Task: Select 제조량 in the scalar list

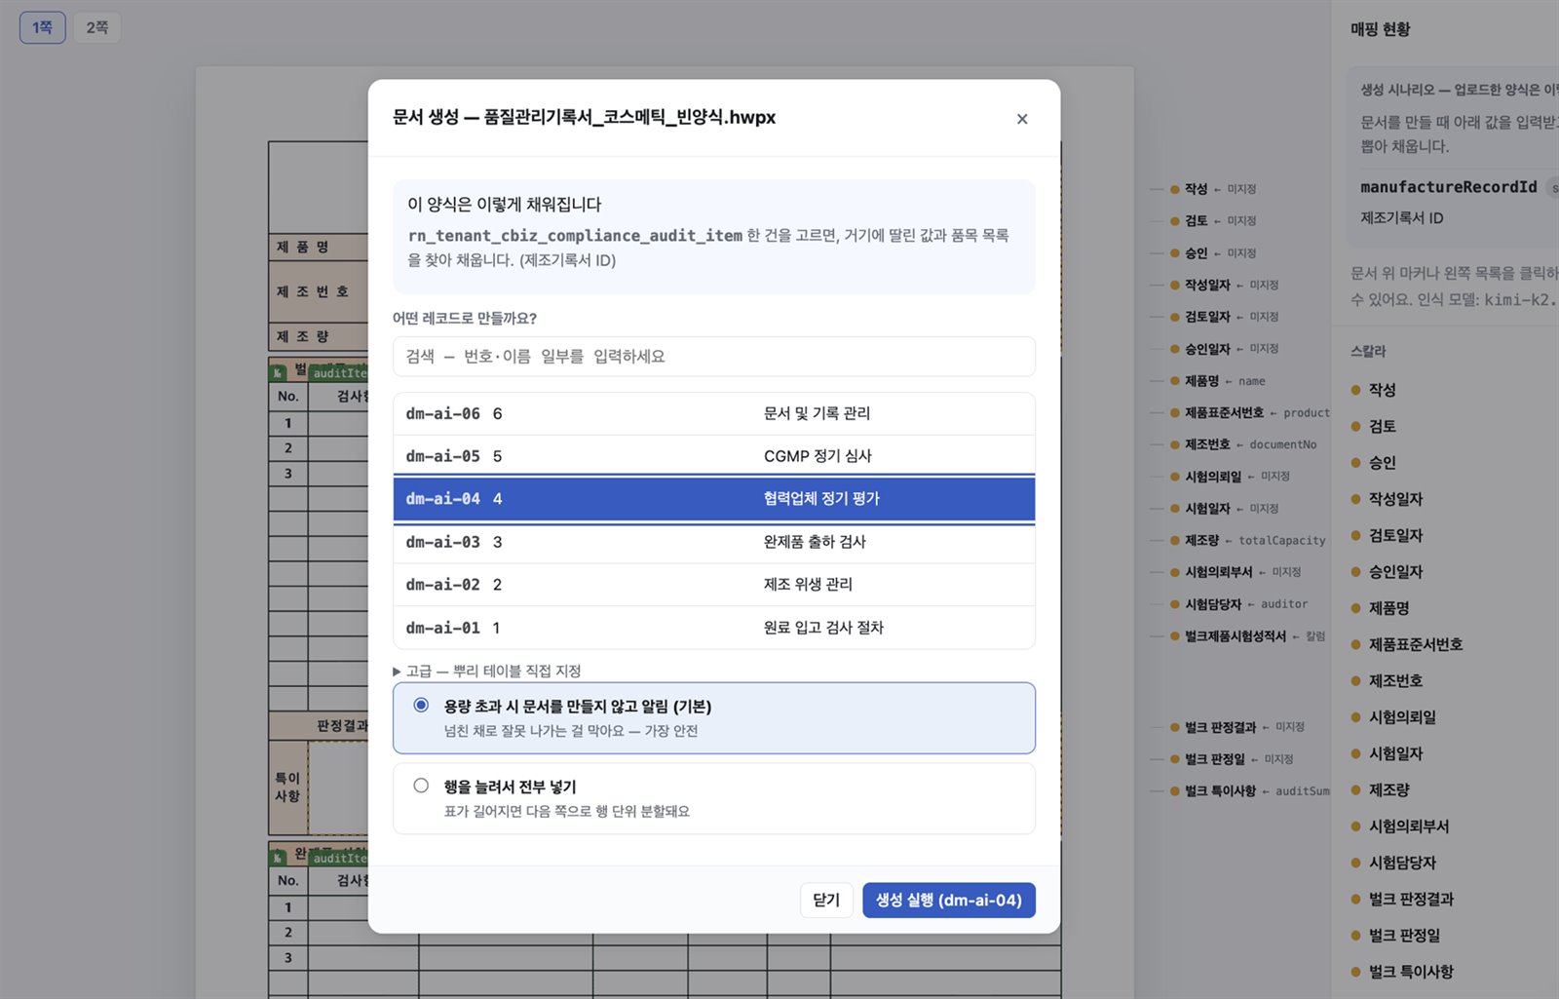Action: [x=1389, y=789]
